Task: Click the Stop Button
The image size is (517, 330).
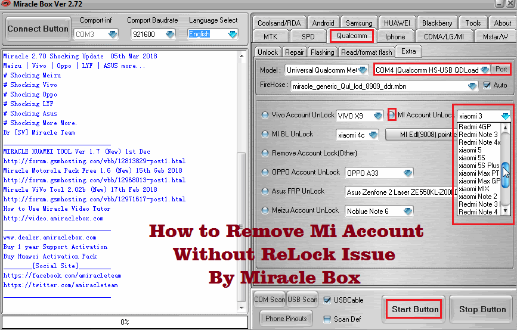Action: [x=482, y=309]
